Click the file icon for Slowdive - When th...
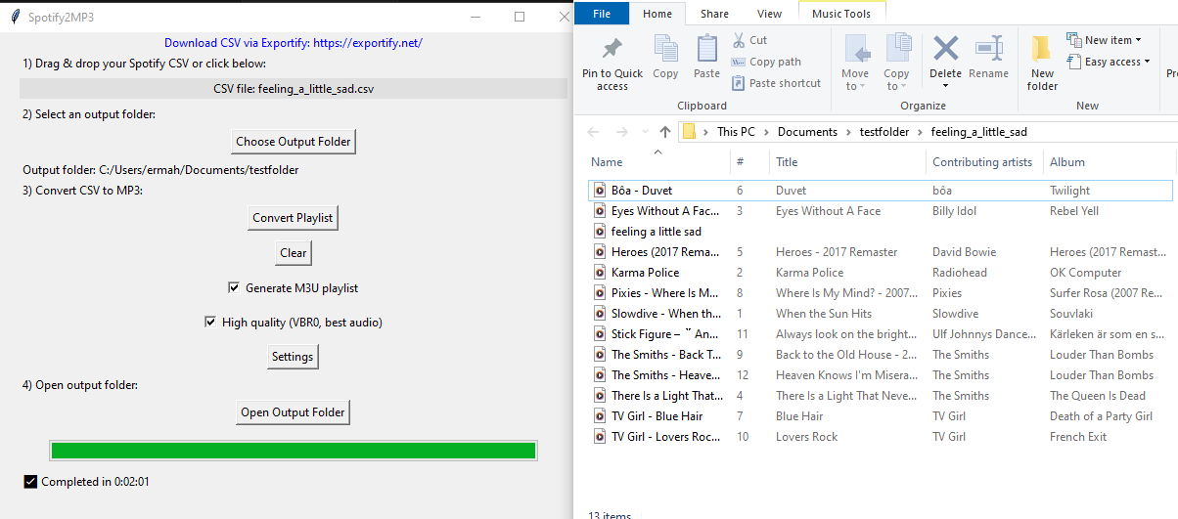The height and width of the screenshot is (519, 1178). click(601, 314)
